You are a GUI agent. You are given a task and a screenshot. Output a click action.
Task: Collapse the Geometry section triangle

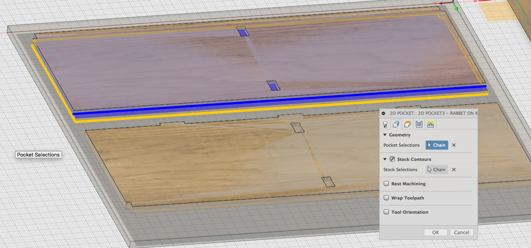point(385,134)
